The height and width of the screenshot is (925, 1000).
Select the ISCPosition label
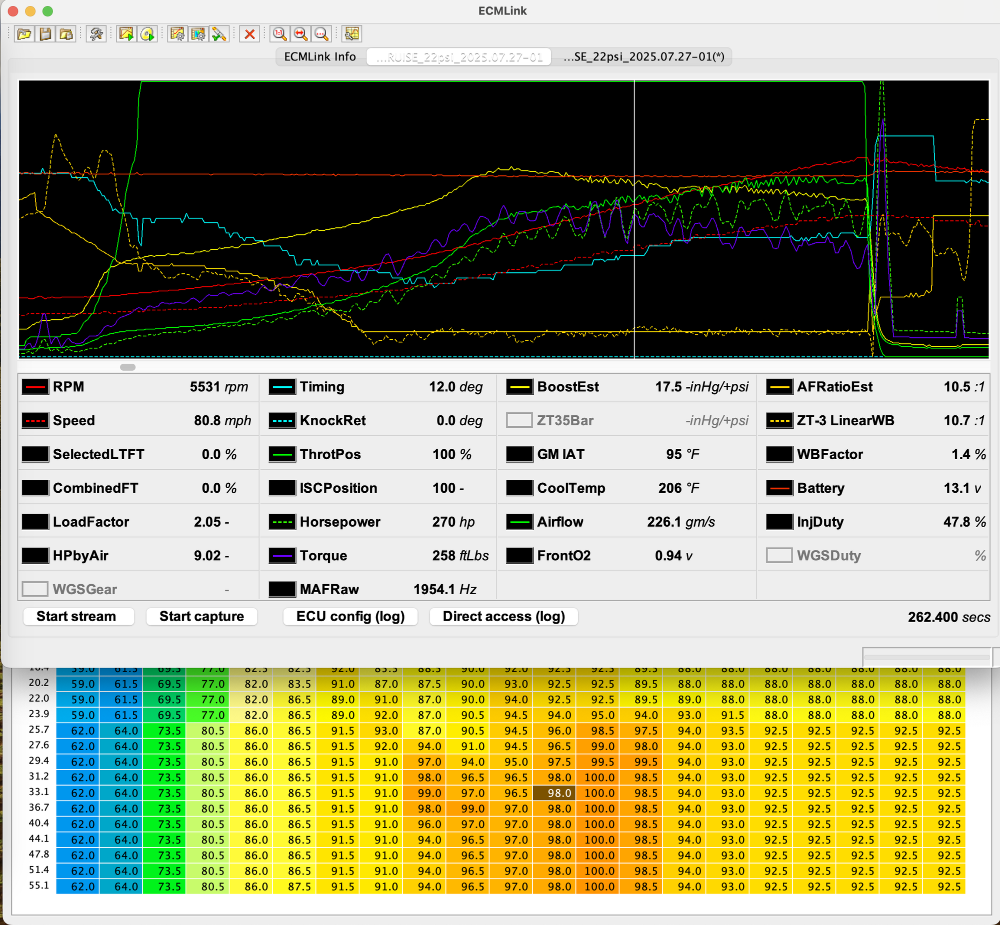[x=338, y=488]
